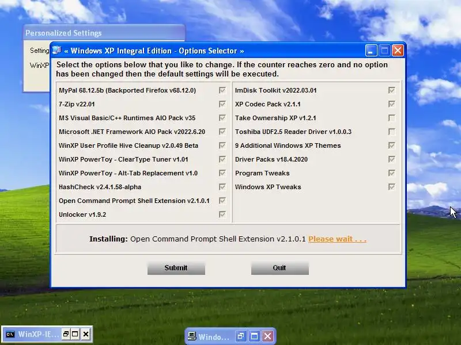Toggle WinXP User Profile Hive Cleanup checkbox
The height and width of the screenshot is (345, 461).
coord(222,145)
